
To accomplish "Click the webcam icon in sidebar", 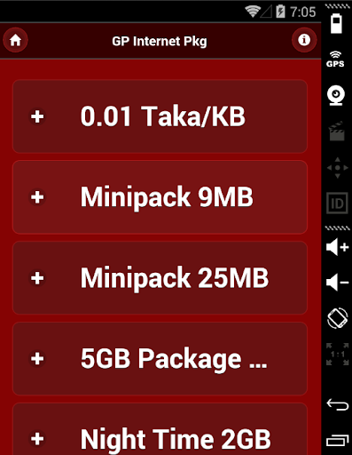I will 336,95.
